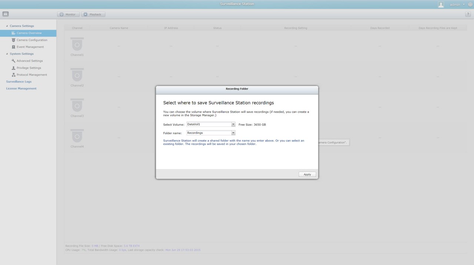474x265 pixels.
Task: Open Advanced Settings in the sidebar
Action: pos(30,61)
